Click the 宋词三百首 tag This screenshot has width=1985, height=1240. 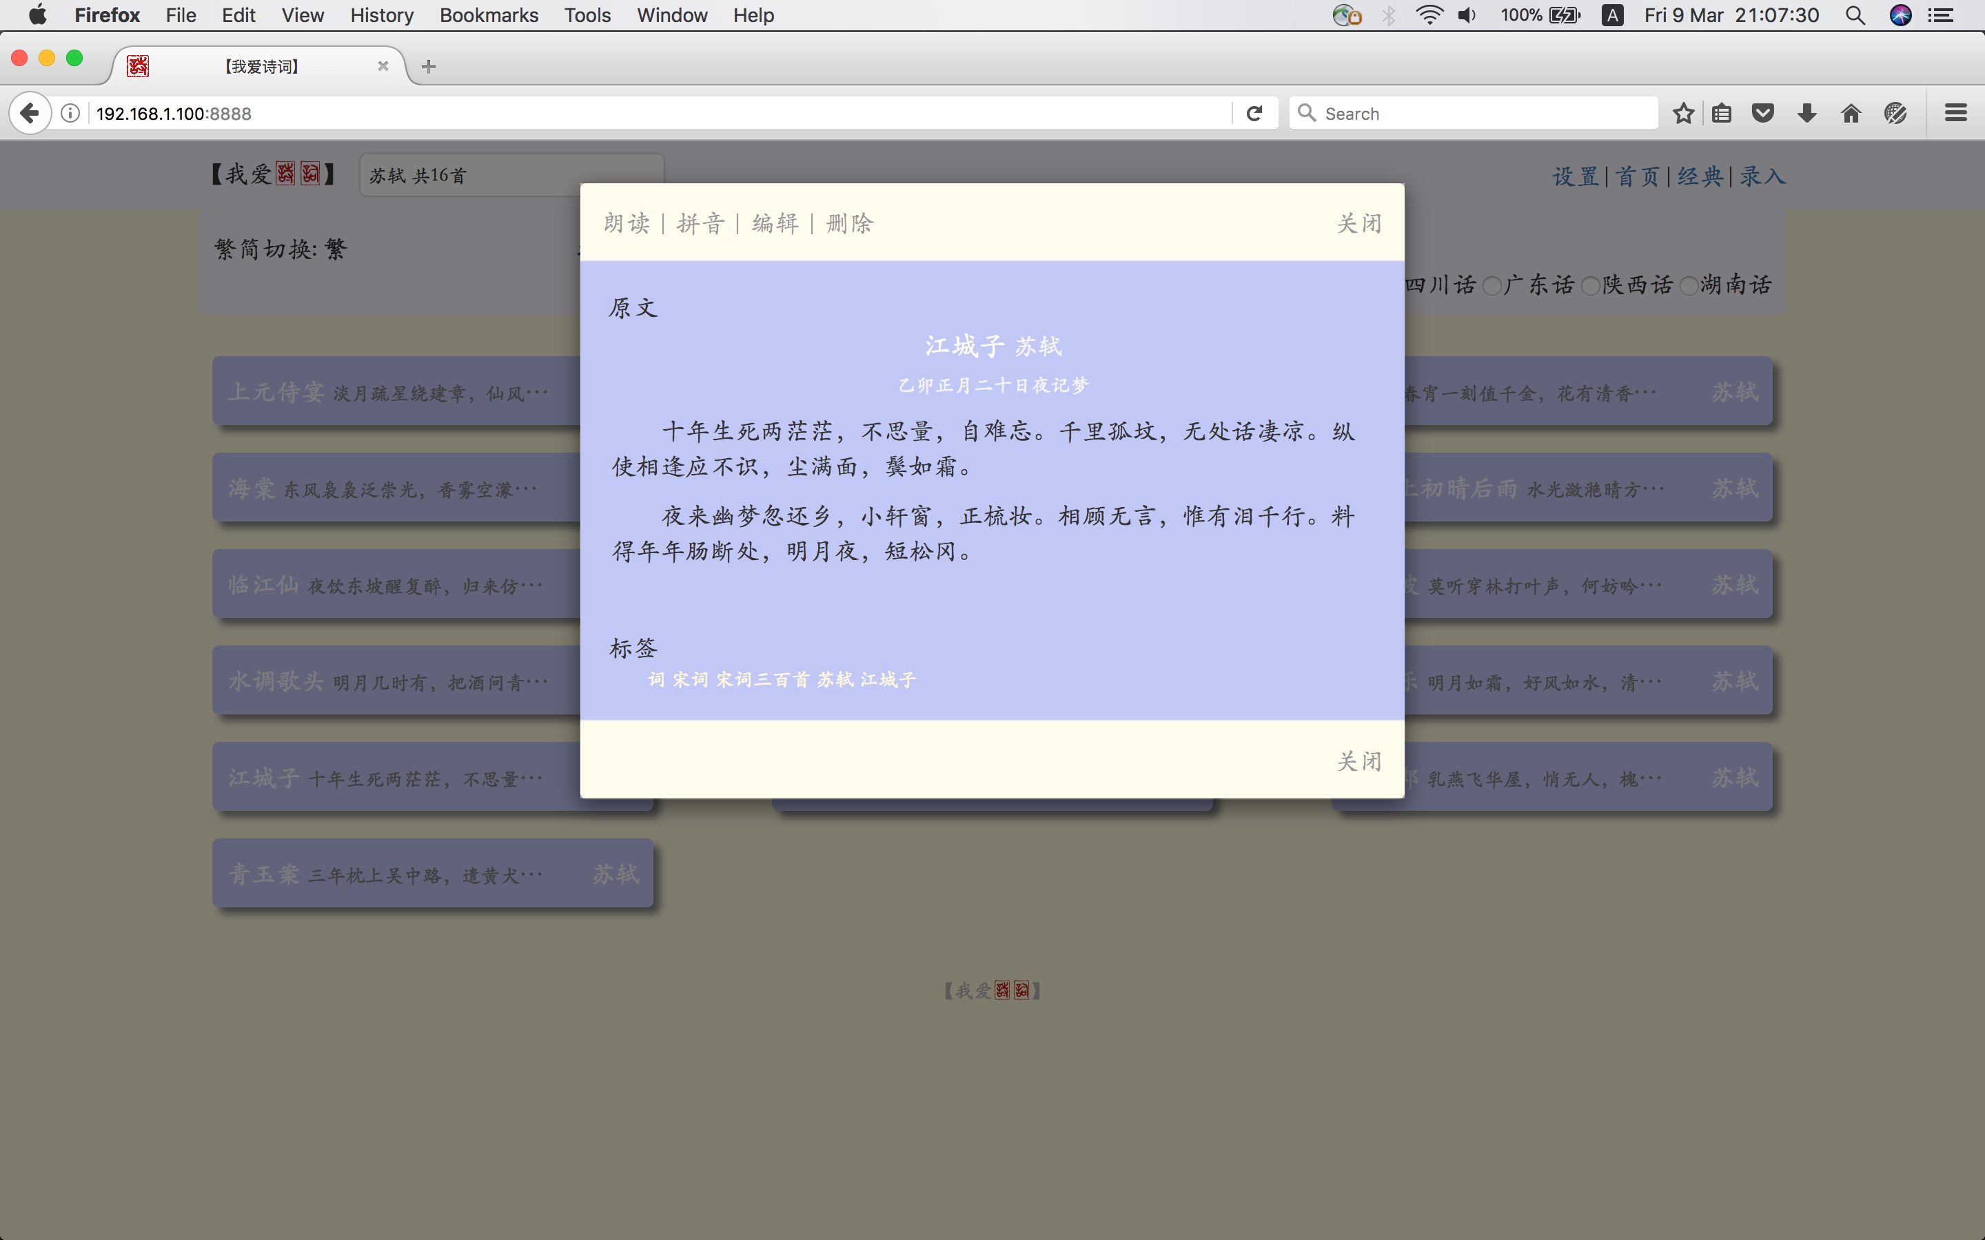[x=762, y=680]
